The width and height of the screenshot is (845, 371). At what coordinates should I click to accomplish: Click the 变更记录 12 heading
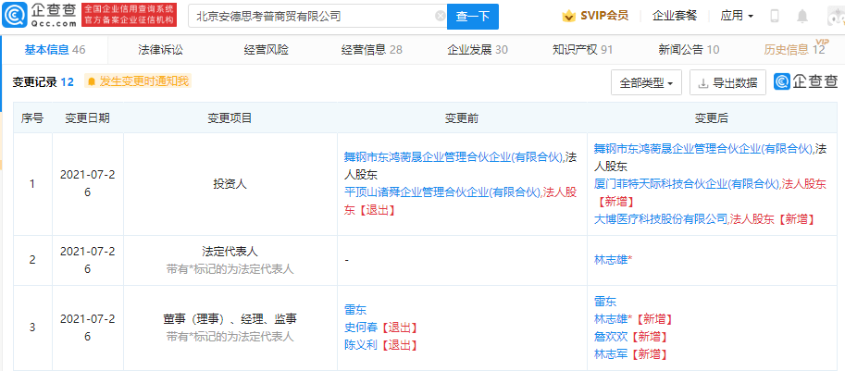43,81
